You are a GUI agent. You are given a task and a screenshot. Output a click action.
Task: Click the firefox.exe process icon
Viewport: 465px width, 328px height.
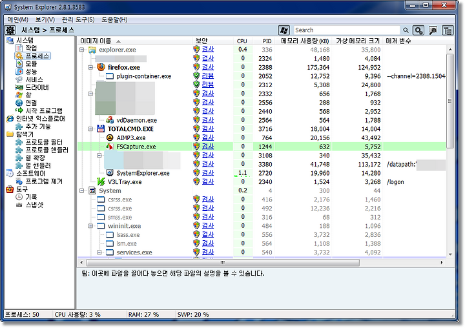[x=101, y=67]
